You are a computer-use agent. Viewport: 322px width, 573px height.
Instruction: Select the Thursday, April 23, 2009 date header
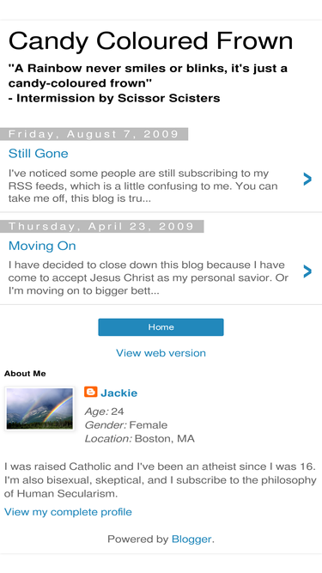[101, 226]
